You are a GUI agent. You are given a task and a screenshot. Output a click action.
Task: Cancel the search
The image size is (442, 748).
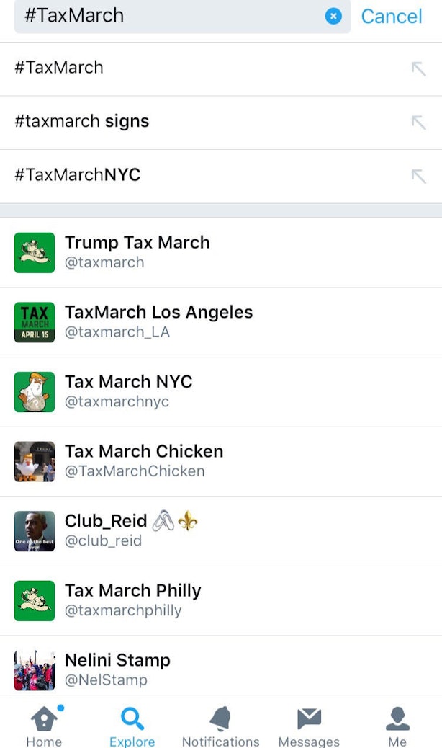(x=392, y=17)
